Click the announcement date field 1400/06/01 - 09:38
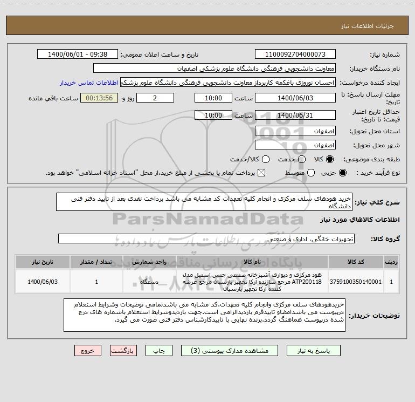This screenshot has width=415, height=402. pos(78,54)
